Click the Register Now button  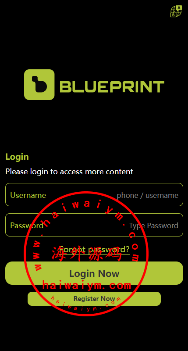click(94, 299)
